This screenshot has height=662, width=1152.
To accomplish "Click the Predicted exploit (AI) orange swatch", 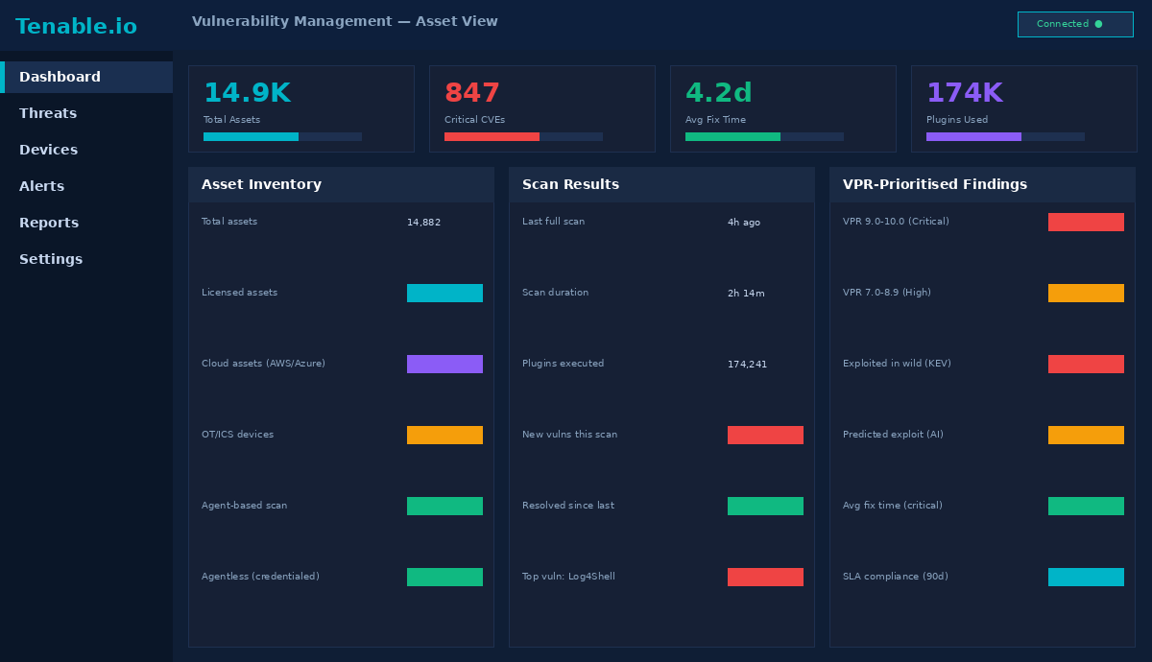I will 1086,435.
